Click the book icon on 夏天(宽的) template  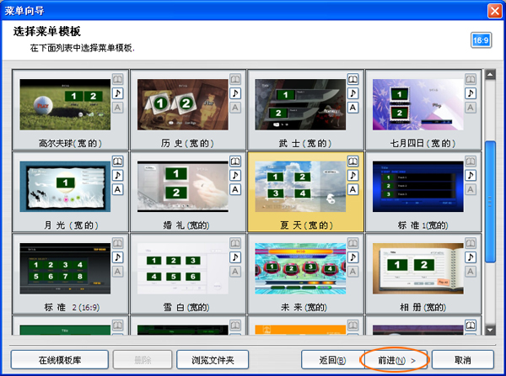pyautogui.click(x=353, y=161)
